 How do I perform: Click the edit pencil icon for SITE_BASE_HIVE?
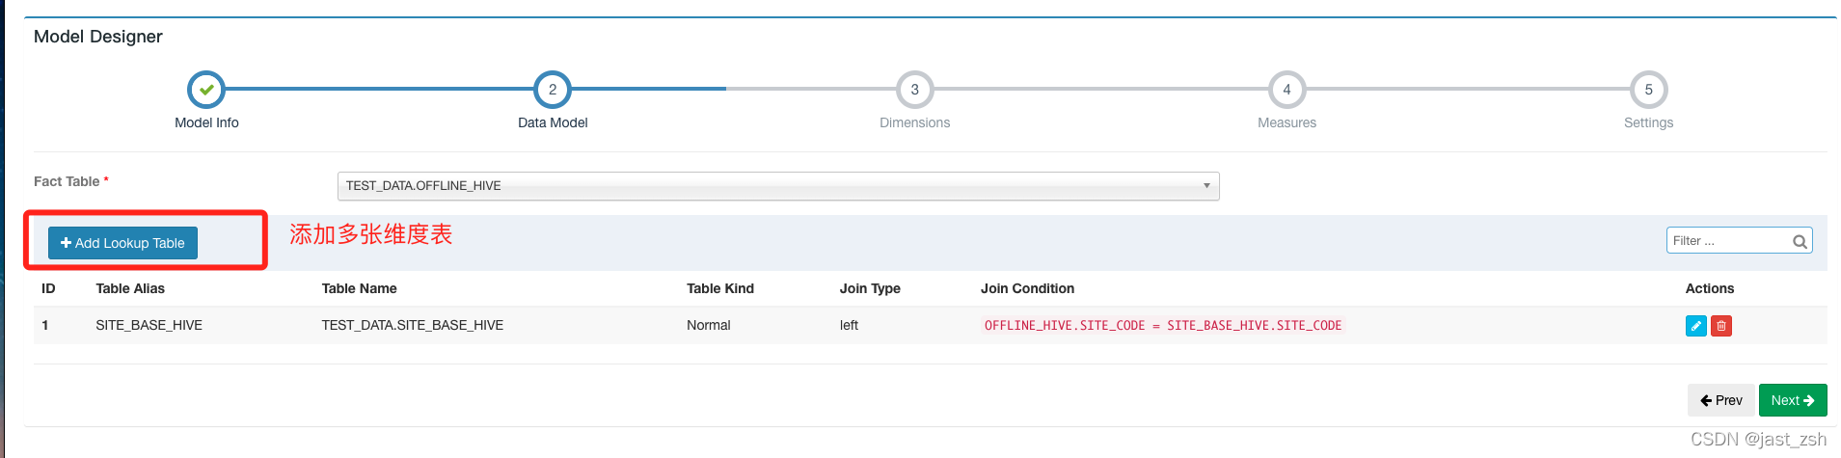(1695, 326)
